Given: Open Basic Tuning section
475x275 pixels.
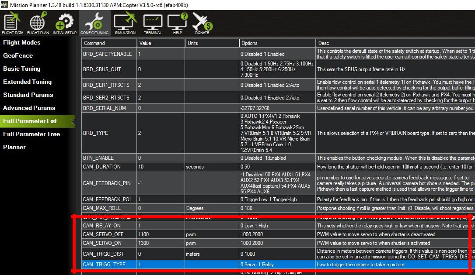Looking at the screenshot, I should (22, 69).
